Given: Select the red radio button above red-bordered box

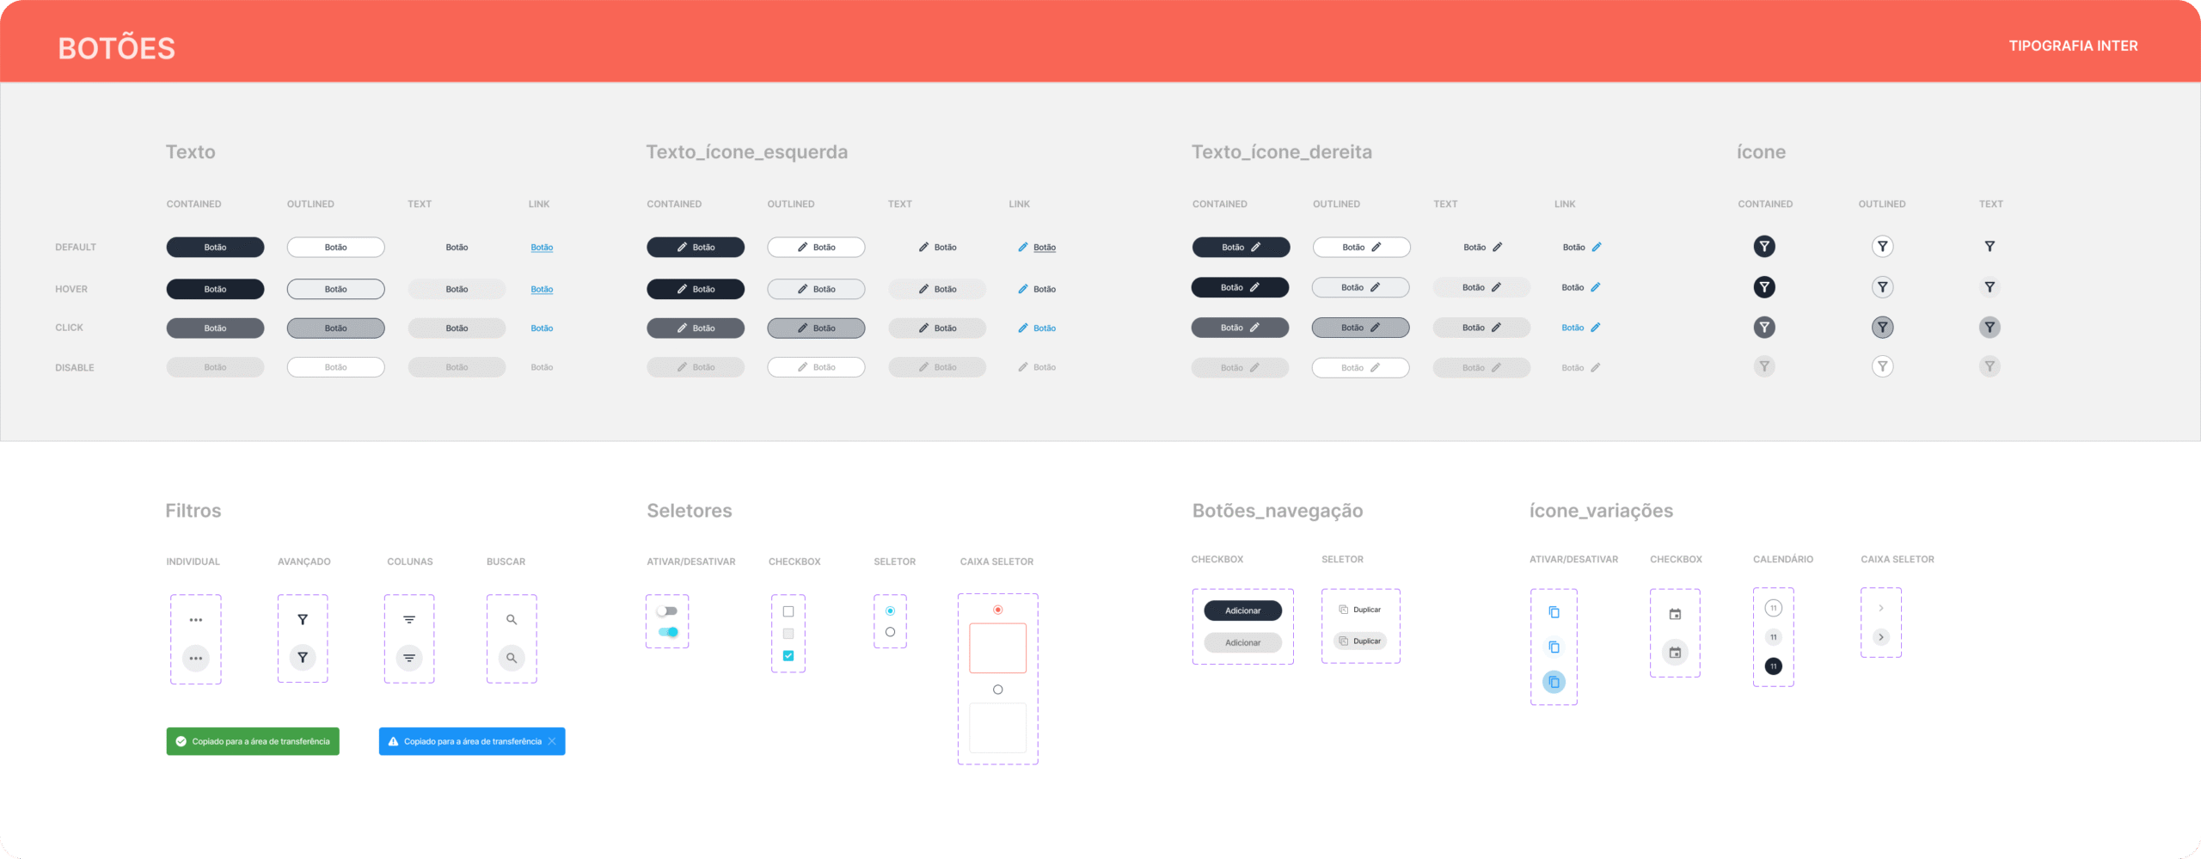Looking at the screenshot, I should [997, 610].
